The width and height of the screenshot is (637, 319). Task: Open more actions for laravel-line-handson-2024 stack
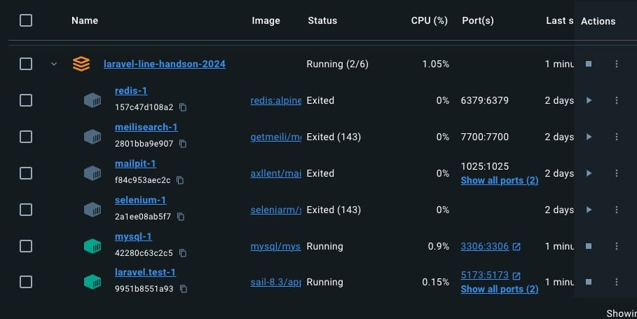point(617,64)
